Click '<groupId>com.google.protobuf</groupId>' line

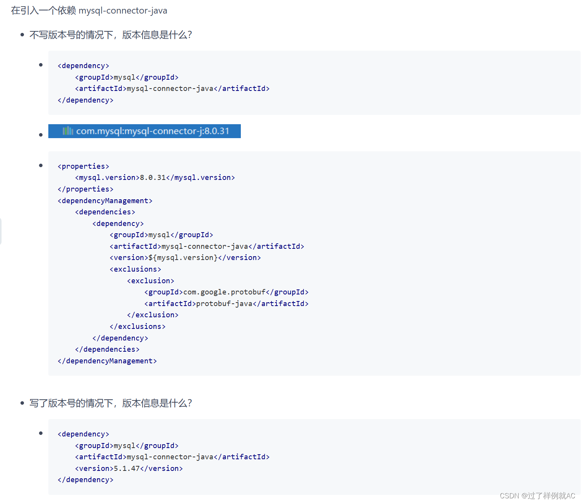point(227,292)
